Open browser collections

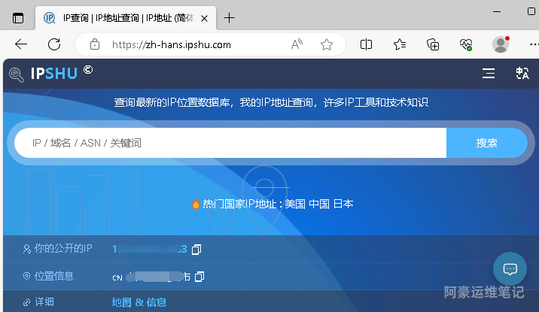click(x=433, y=44)
